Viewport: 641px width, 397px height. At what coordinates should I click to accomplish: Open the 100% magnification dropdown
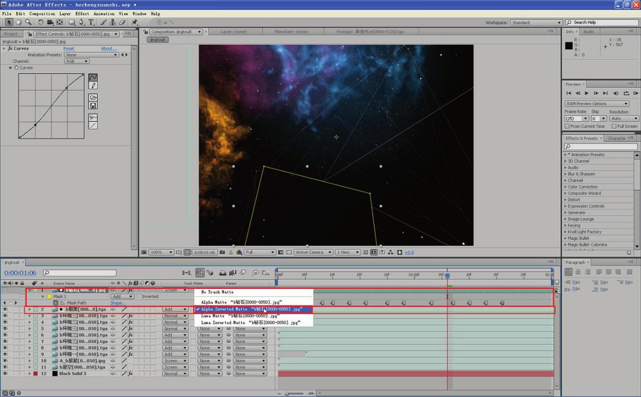point(162,253)
